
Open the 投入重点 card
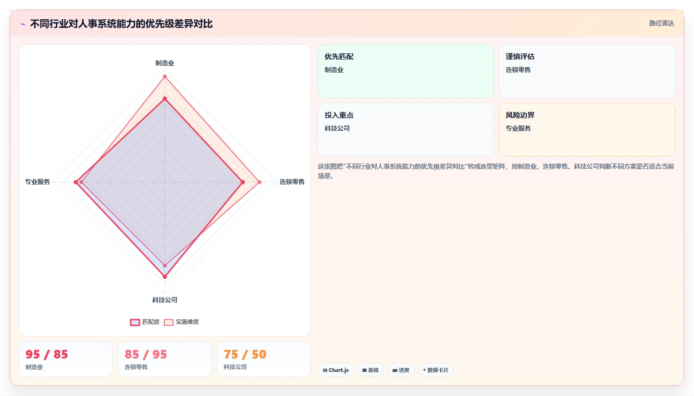tap(406, 130)
